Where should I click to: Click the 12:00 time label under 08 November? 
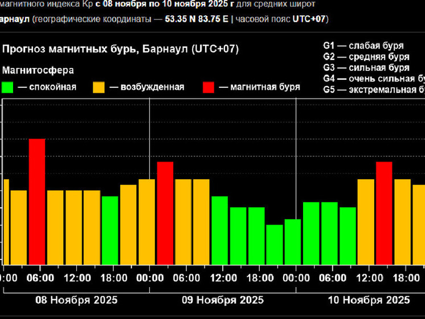pyautogui.click(x=76, y=278)
